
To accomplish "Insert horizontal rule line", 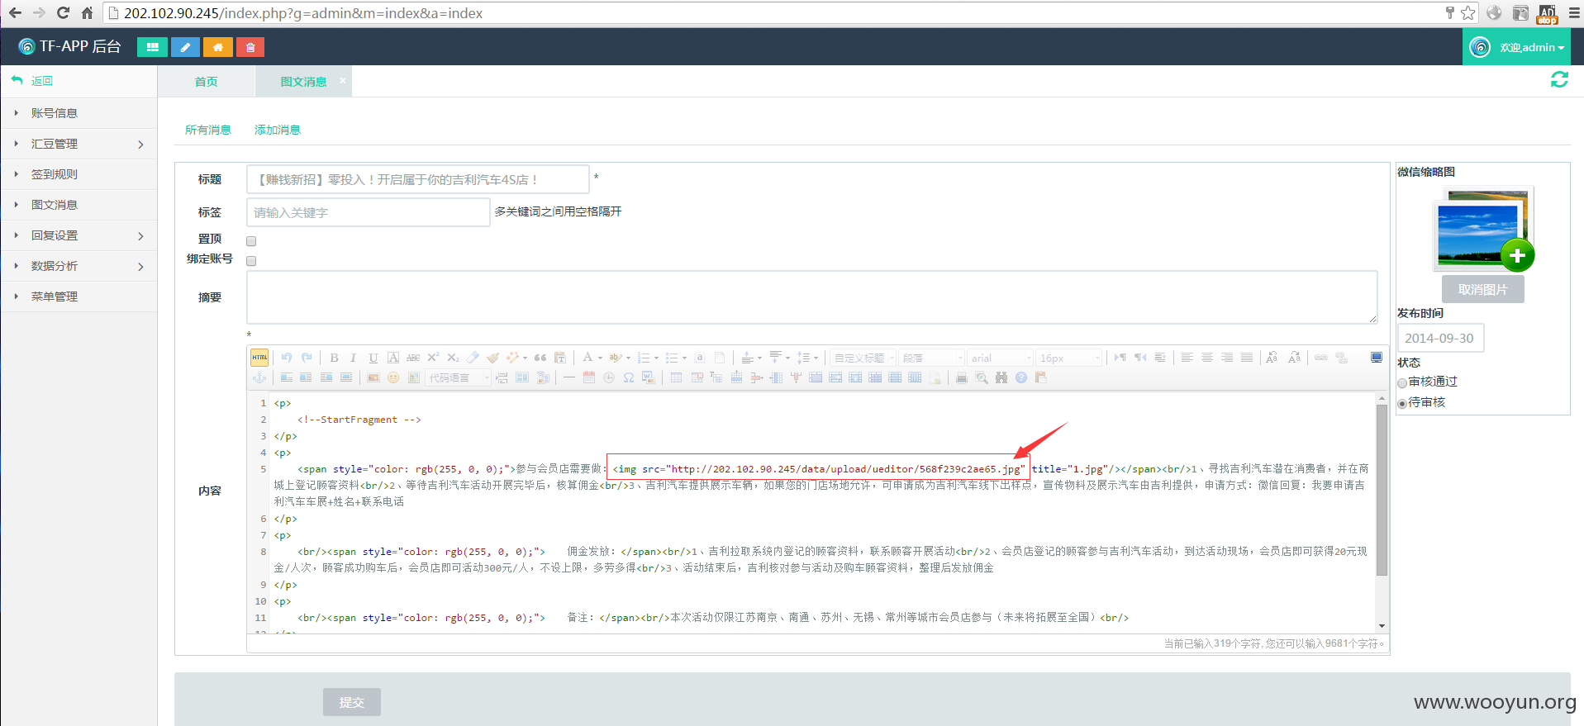I will pyautogui.click(x=569, y=377).
